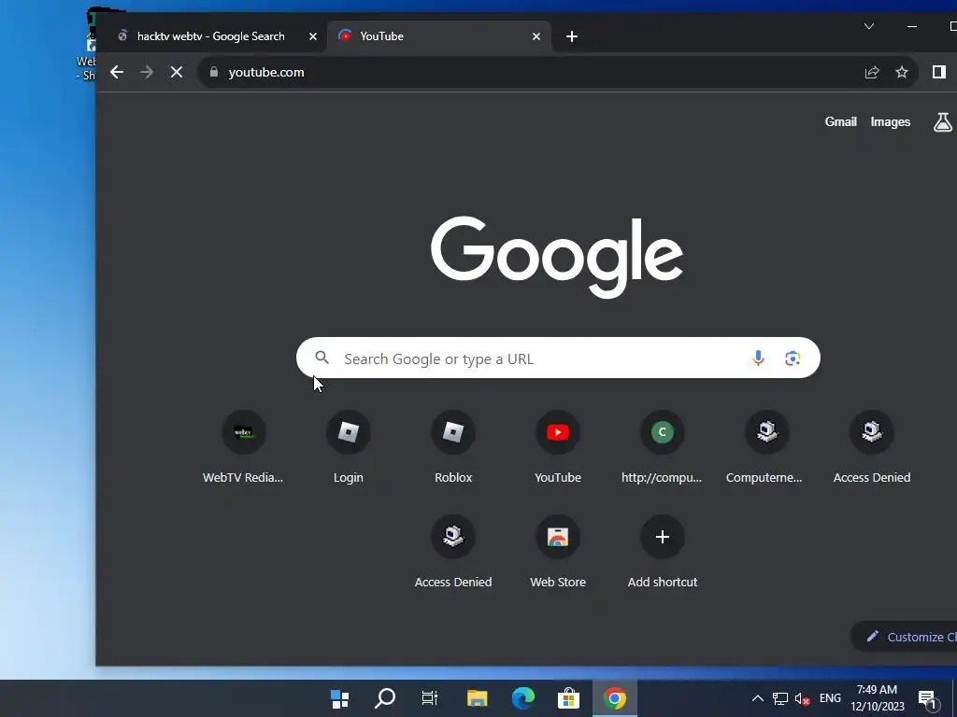Switch to hacktv webtv - Google Search tab
957x717 pixels.
coord(210,36)
